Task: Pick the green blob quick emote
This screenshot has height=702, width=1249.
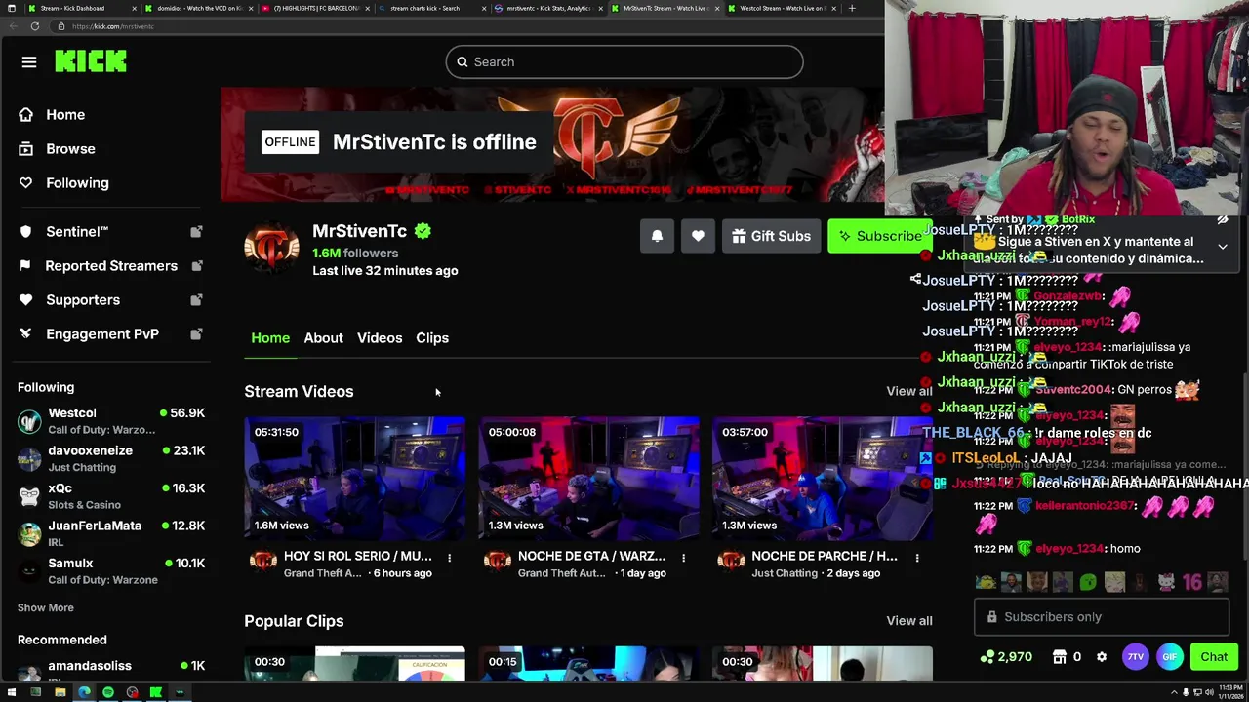Action: 1088,583
